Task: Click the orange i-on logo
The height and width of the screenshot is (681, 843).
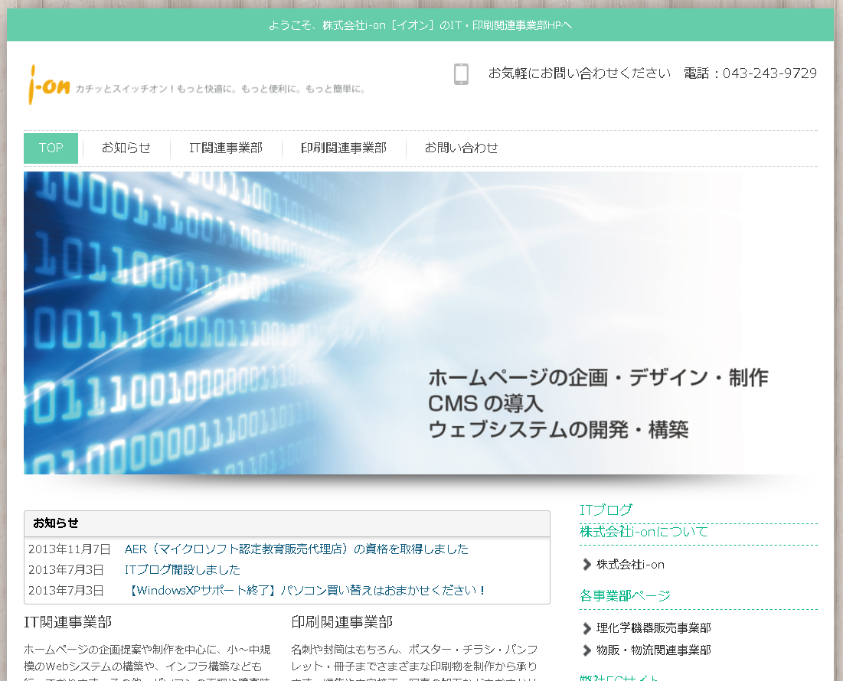Action: tap(49, 84)
